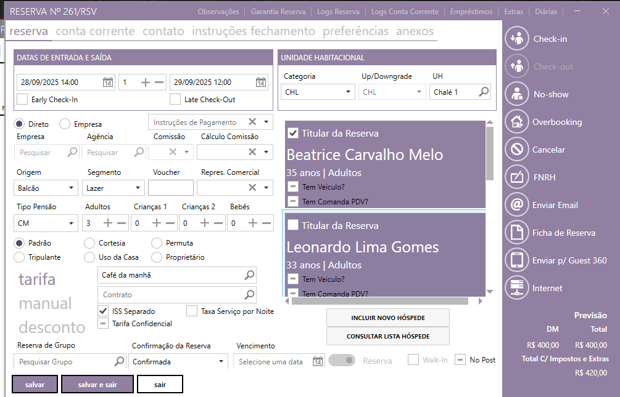620x397 pixels.
Task: Click the guest list vertical scrollbar
Action: coord(490,209)
